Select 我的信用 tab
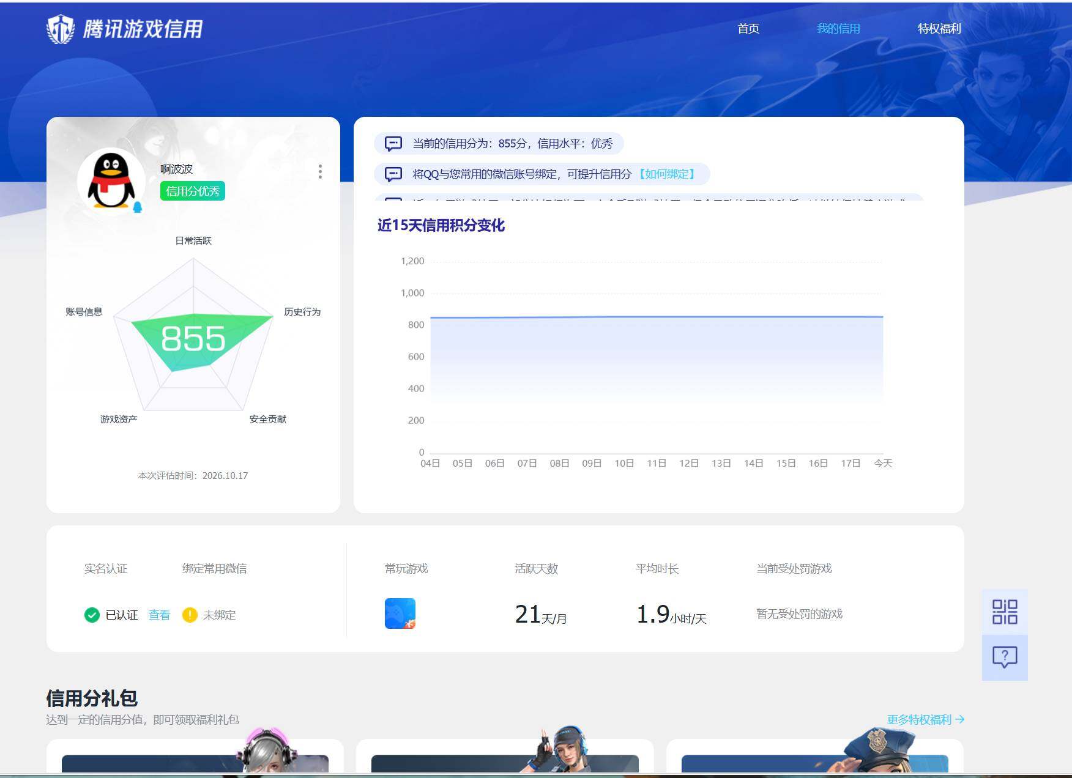The height and width of the screenshot is (778, 1072). click(x=838, y=29)
